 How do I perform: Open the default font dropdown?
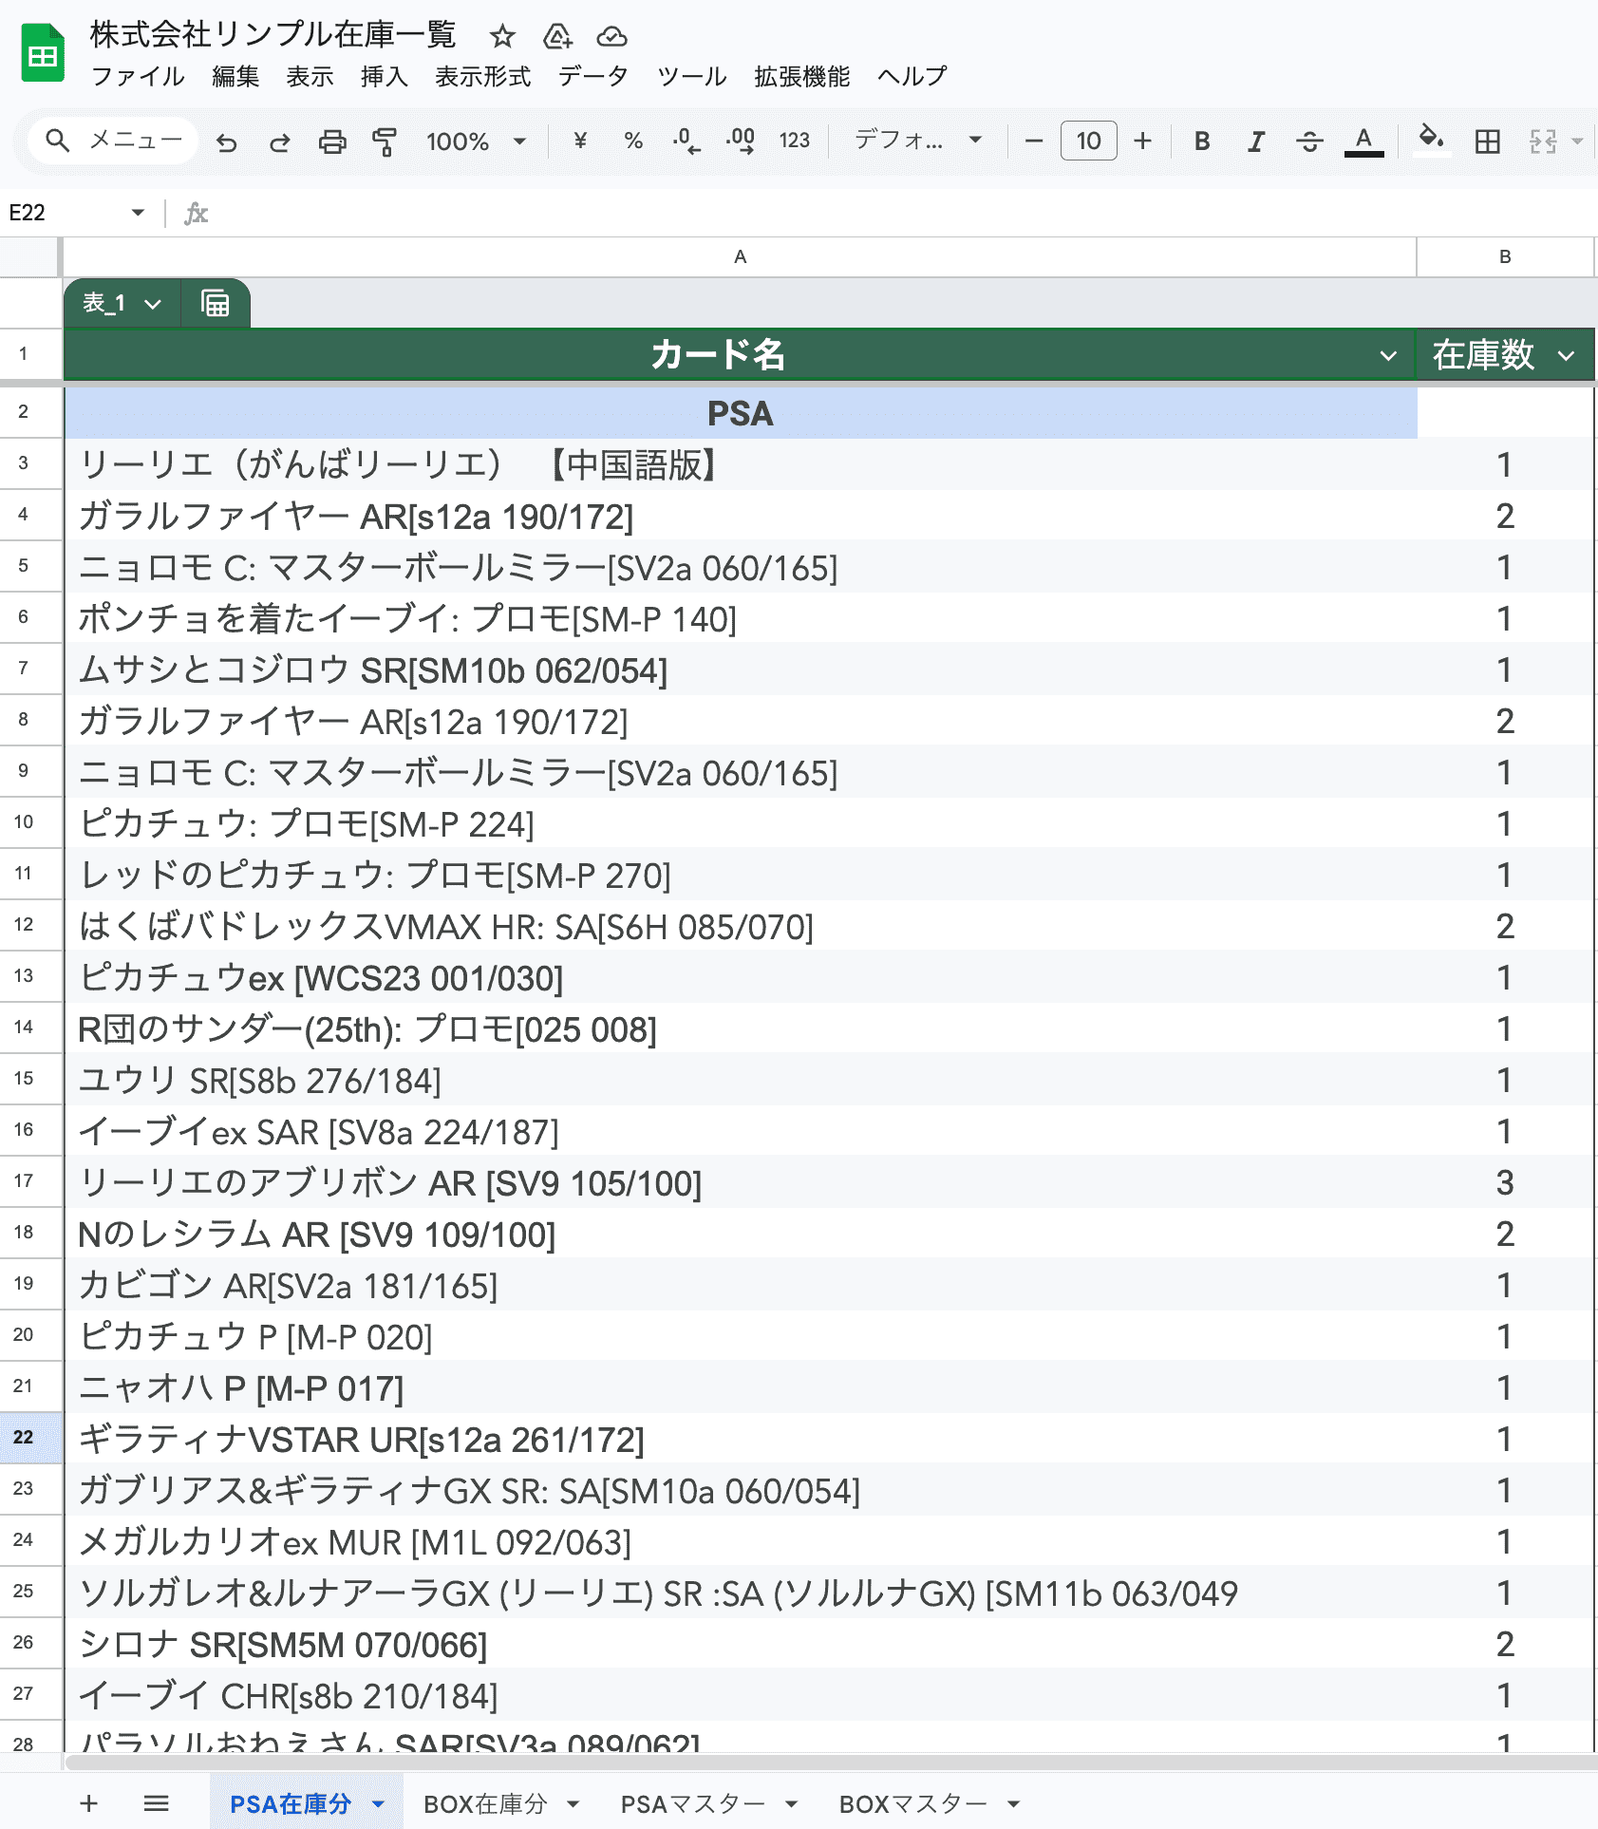(x=917, y=141)
